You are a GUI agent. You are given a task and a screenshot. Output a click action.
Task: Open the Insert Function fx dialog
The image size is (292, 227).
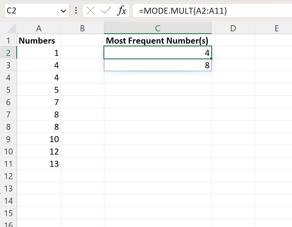pyautogui.click(x=121, y=11)
